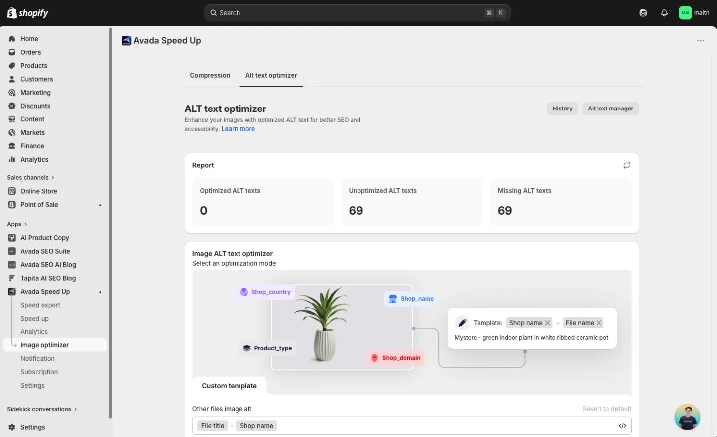Open the three-dot page menu
717x437 pixels.
(x=701, y=41)
